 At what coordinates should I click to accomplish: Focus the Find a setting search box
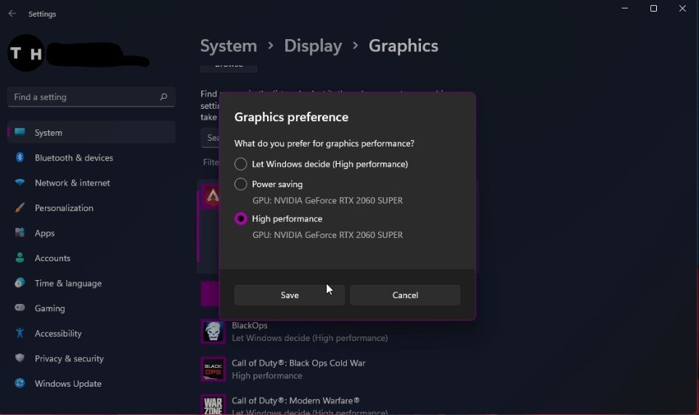click(91, 96)
